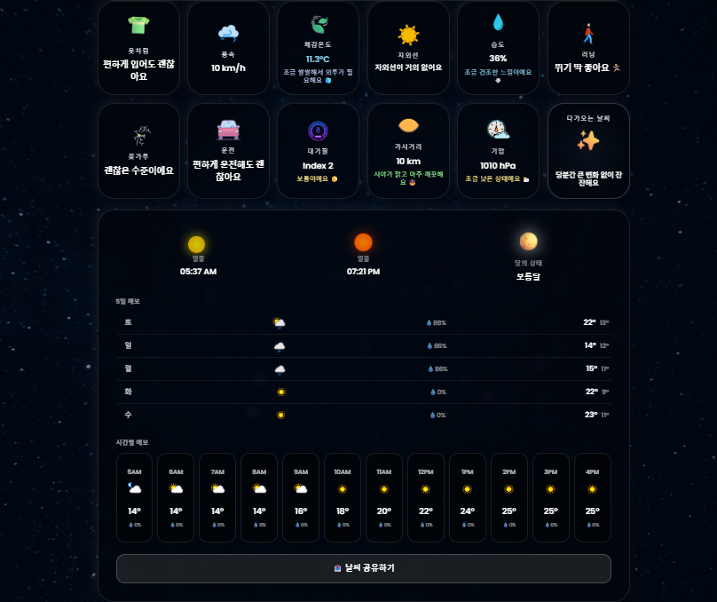This screenshot has width=717, height=602.
Task: Click the 86% precipitation in the 일 row
Action: coord(437,345)
